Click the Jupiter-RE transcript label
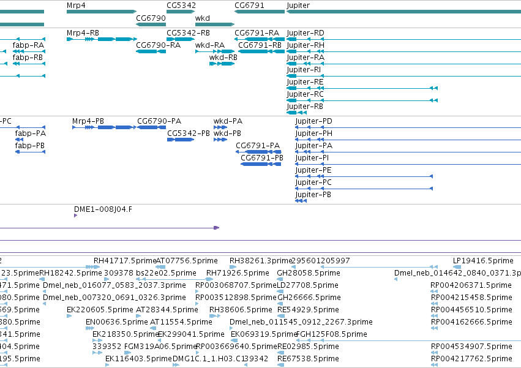Image resolution: width=521 pixels, height=368 pixels. (305, 82)
